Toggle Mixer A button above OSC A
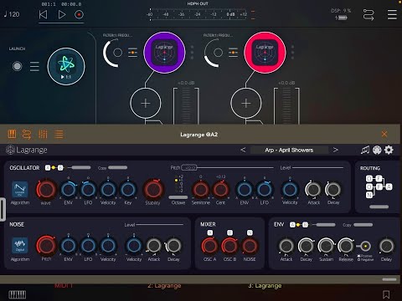This screenshot has width=402, height=301. point(210,232)
